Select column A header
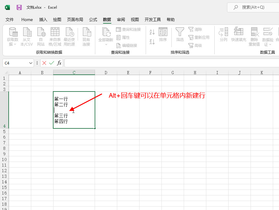 pos(20,73)
